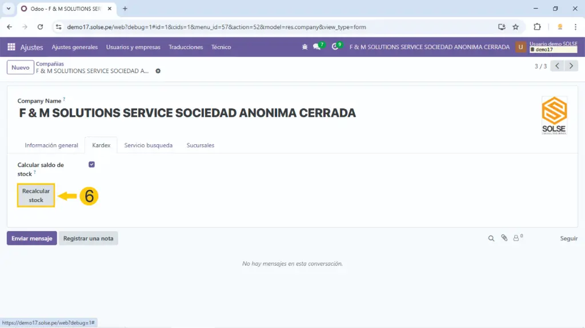Viewport: 585px width, 328px height.
Task: Click the debug bug icon
Action: 304,47
